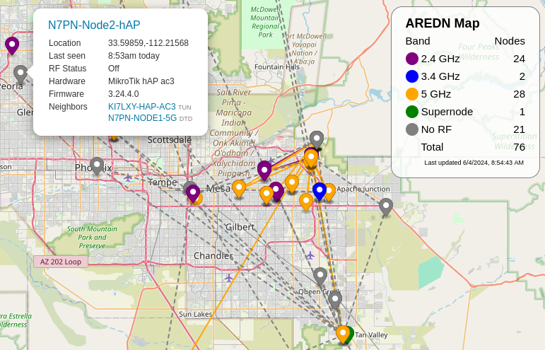
Task: Click the blue 3.4 GHz legend swatch
Action: pos(412,76)
